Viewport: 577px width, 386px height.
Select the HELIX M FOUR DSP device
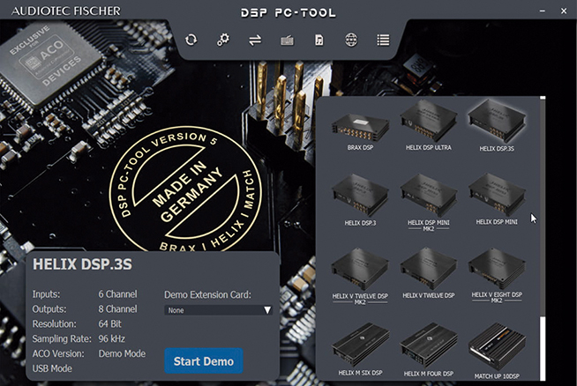tap(428, 351)
